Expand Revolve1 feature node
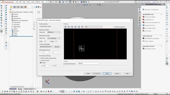 [10, 31]
